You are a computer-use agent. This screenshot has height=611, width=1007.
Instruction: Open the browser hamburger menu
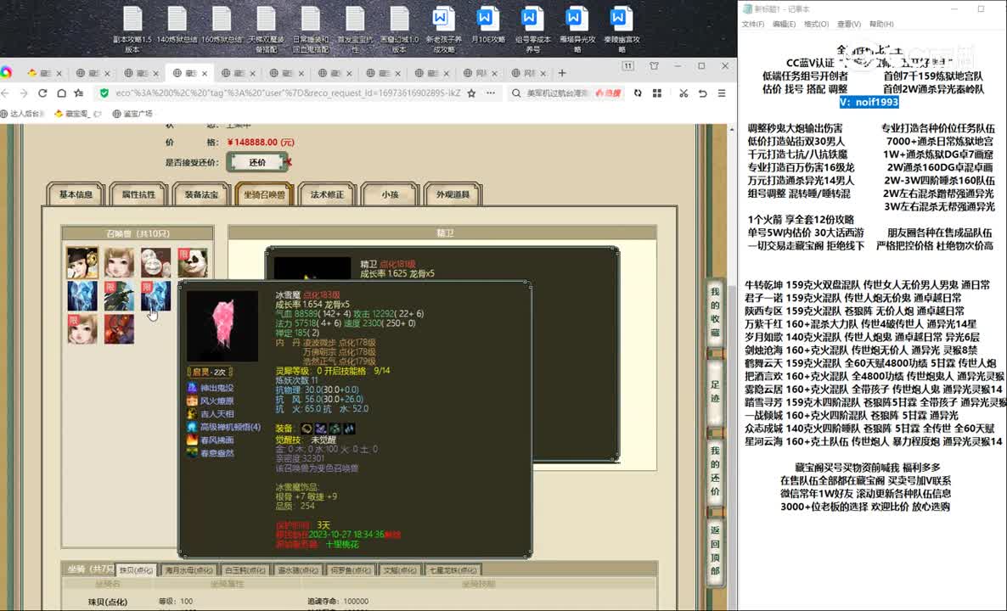722,93
